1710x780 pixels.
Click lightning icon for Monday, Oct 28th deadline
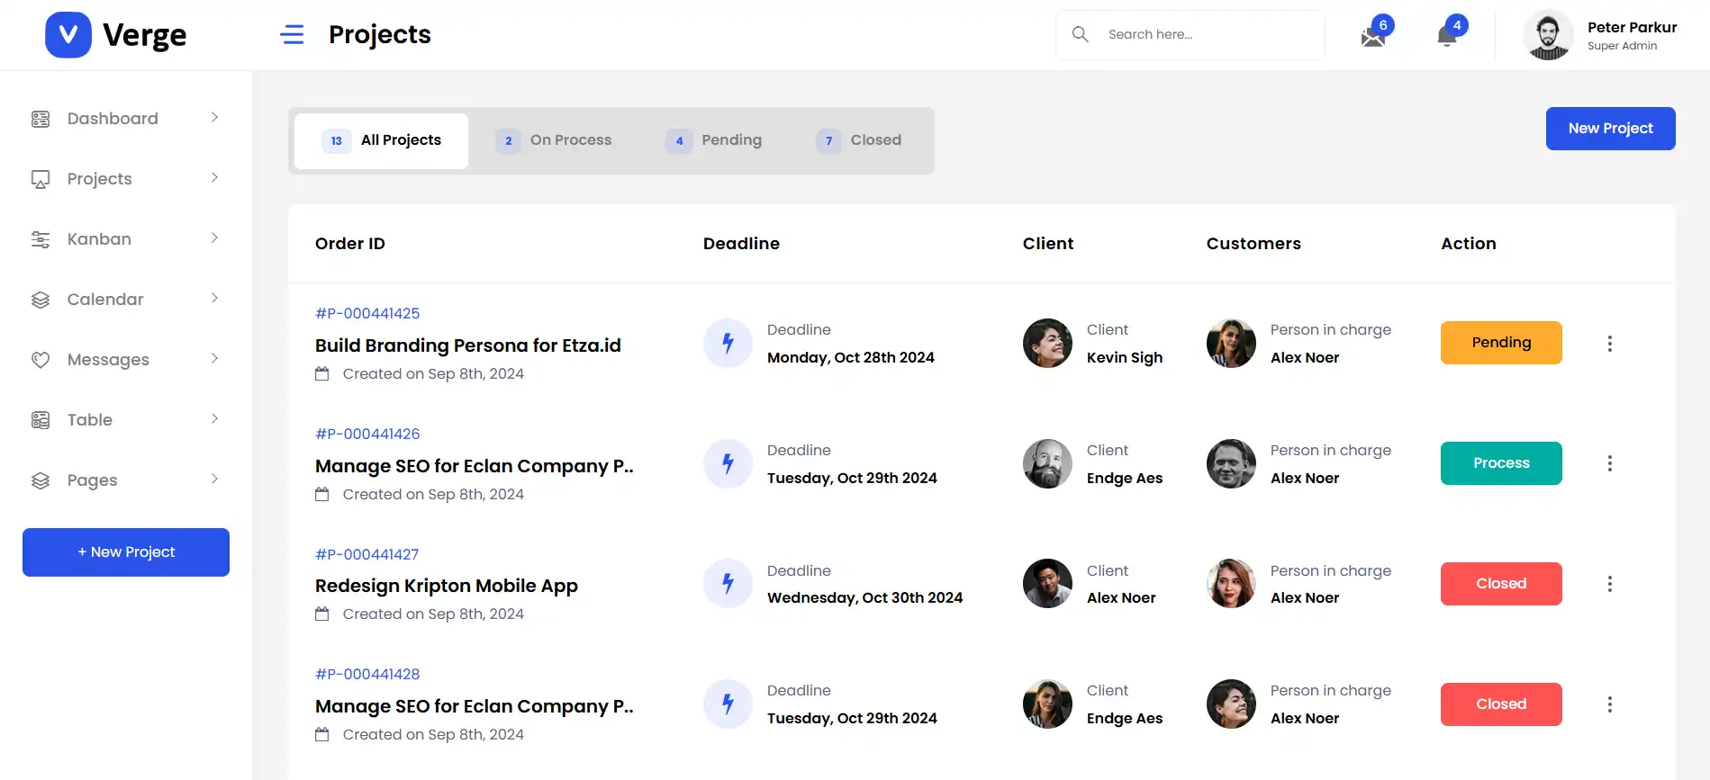(728, 343)
